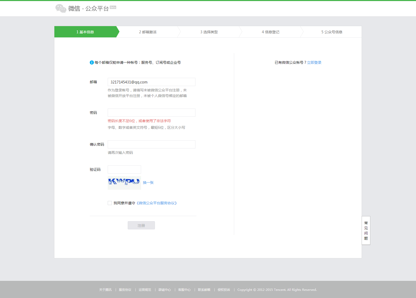Click the KWPU captcha image
This screenshot has width=416, height=298.
[124, 183]
